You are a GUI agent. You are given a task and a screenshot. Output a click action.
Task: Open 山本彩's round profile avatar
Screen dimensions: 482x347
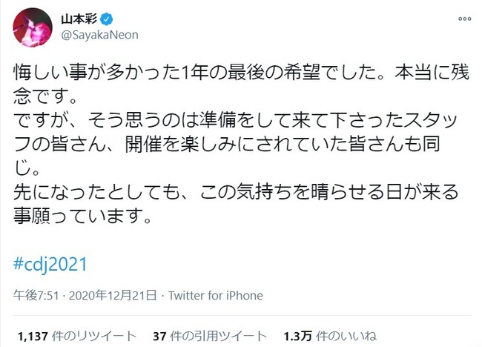(x=33, y=27)
